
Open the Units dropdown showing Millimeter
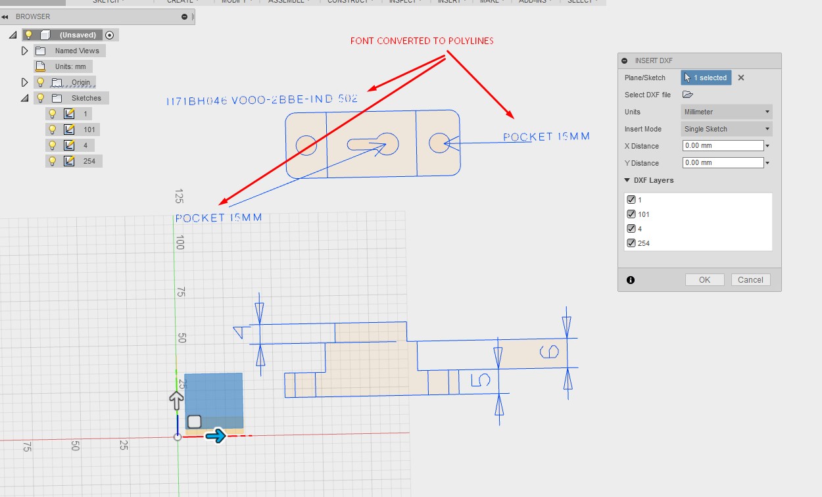(725, 112)
